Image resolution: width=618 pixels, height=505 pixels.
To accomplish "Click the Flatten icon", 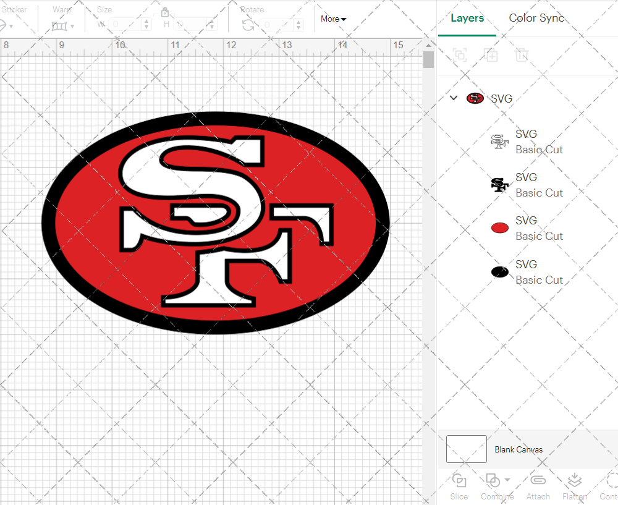I will click(575, 481).
